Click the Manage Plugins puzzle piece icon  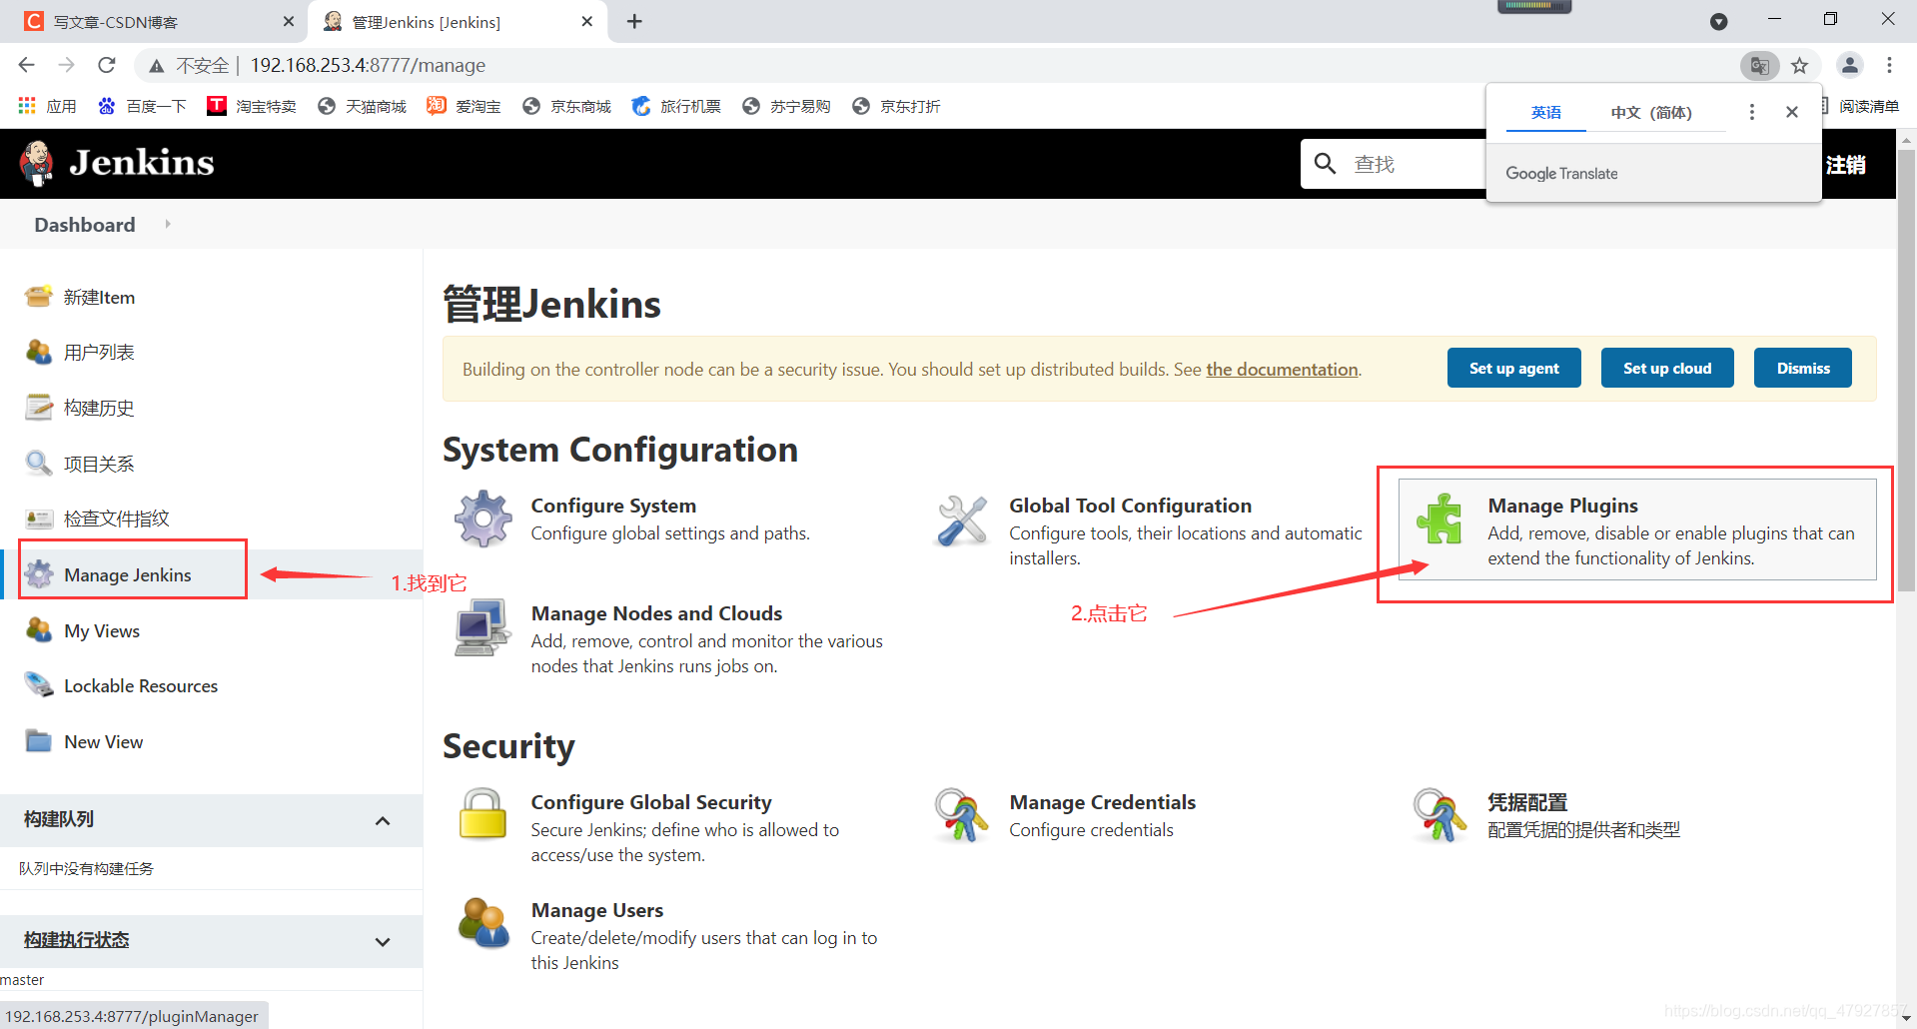click(1439, 519)
